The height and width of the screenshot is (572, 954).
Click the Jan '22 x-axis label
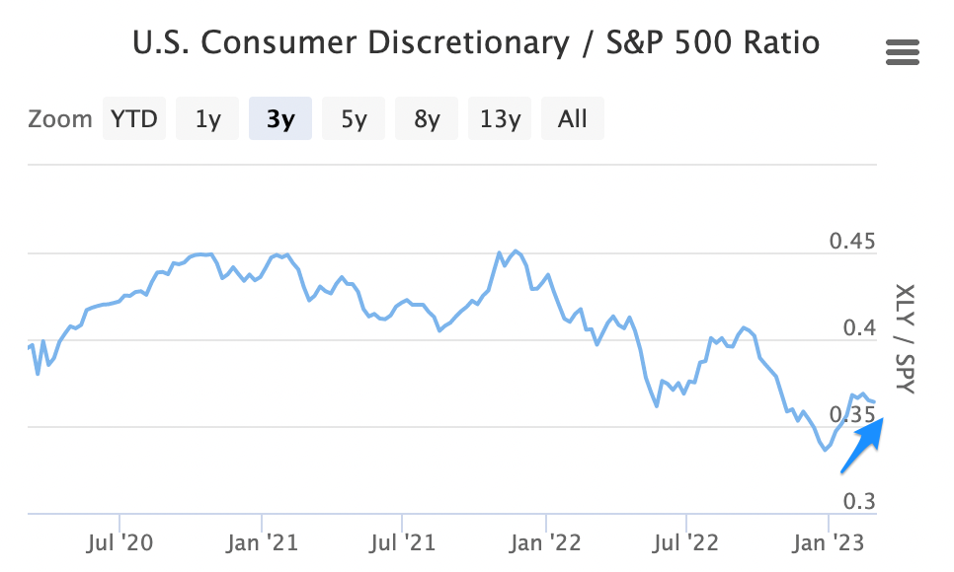coord(545,541)
